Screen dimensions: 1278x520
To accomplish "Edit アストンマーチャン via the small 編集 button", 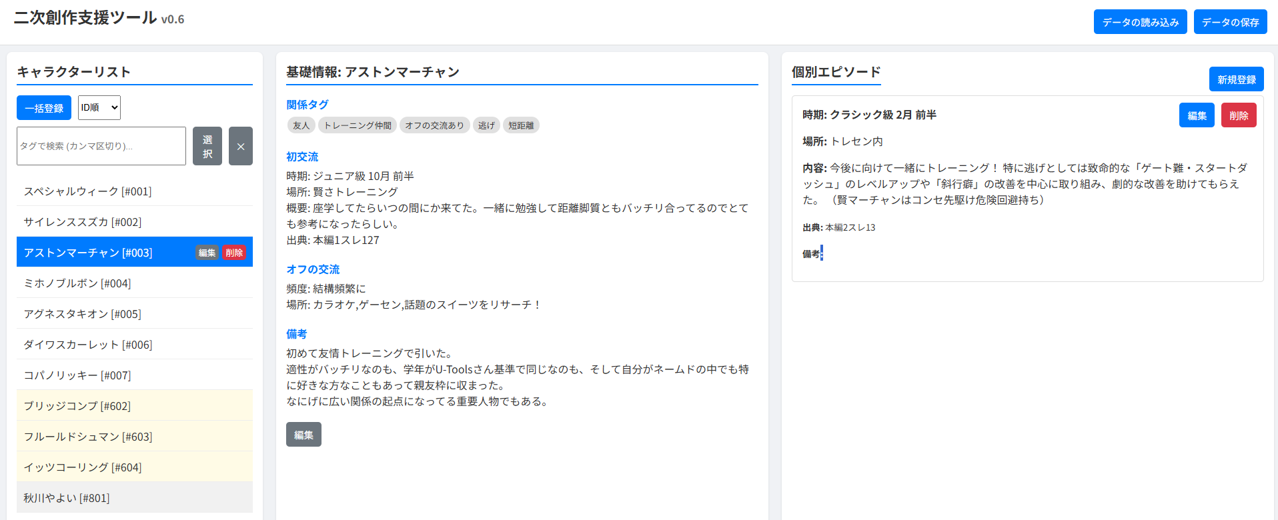I will tap(207, 253).
